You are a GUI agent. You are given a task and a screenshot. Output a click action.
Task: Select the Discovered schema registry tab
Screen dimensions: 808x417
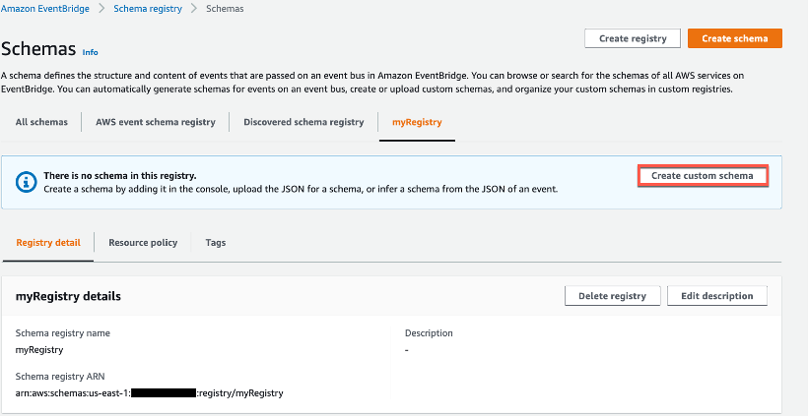click(303, 122)
